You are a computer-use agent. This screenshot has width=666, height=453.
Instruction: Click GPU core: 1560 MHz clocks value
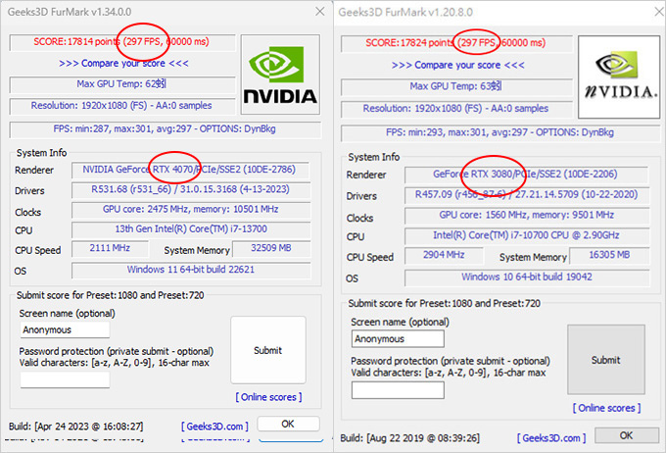[x=526, y=216]
